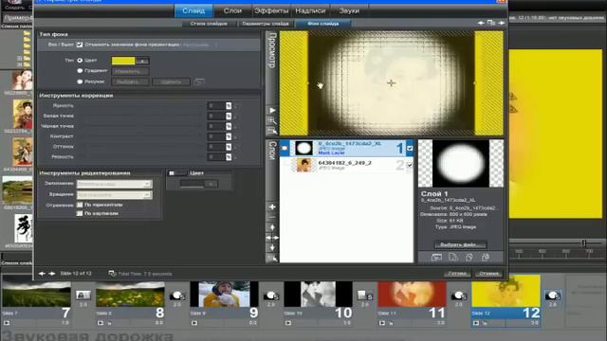Click the image Выбрать button
This screenshot has height=341, width=607.
[130, 82]
